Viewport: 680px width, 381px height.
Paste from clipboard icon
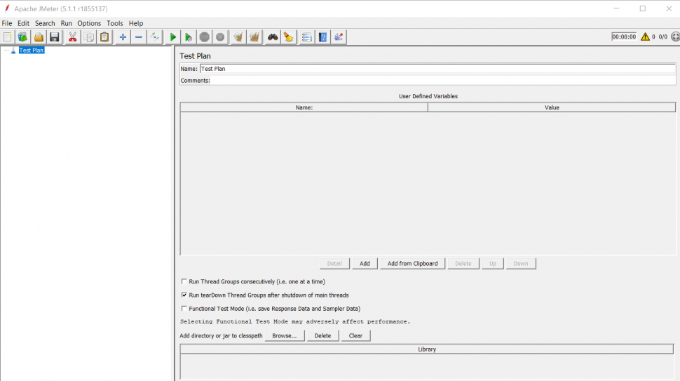pyautogui.click(x=104, y=37)
